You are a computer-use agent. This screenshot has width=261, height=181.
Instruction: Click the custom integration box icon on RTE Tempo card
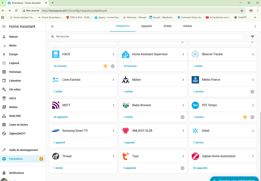[x=245, y=117]
